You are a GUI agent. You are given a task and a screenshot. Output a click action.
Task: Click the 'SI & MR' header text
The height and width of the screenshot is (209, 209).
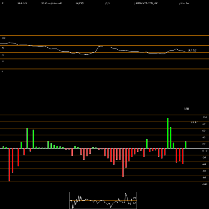pyautogui.click(x=22, y=3)
